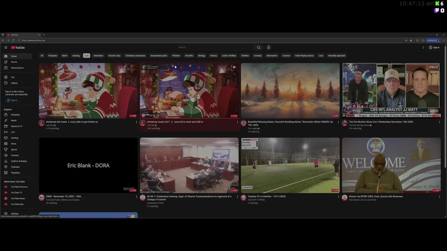
Task: Click the browser address bar URL
Action: (34, 40)
